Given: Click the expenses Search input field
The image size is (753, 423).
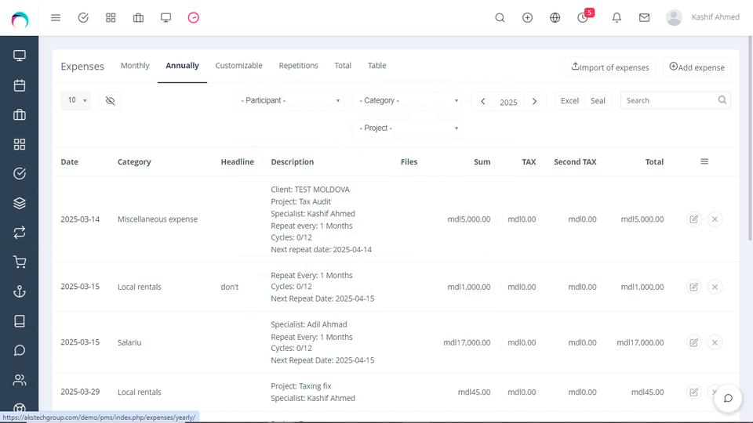Looking at the screenshot, I should coord(669,101).
